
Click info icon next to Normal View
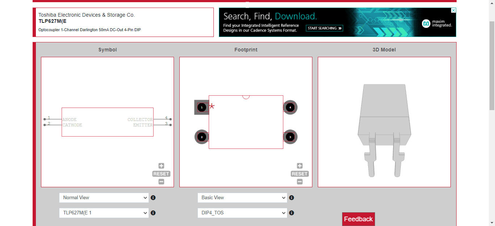click(153, 198)
